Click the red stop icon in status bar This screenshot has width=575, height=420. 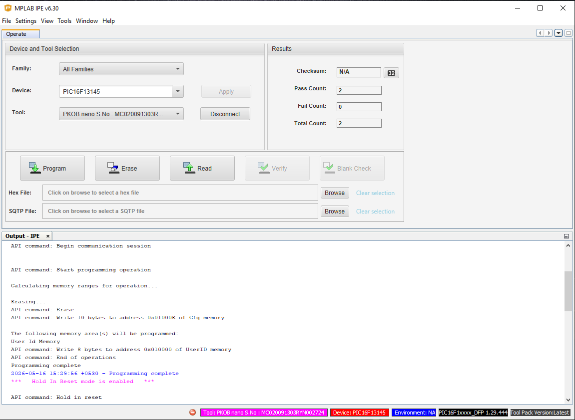[x=192, y=413]
